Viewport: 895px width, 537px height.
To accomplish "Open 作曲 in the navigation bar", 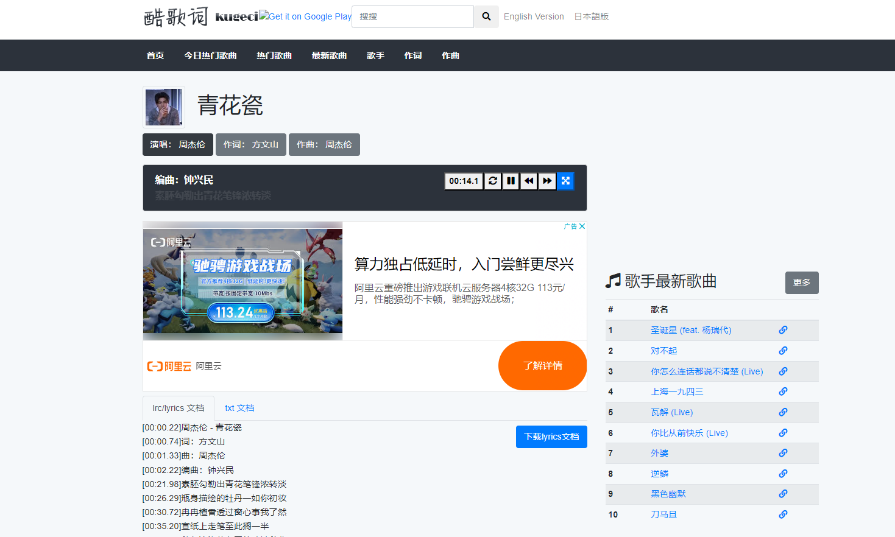I will point(450,55).
